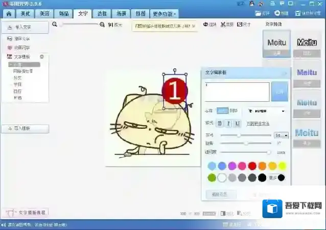Viewport: 326px width, 230px height.
Task: Click the settings gear beside 文字模板
Action: click(42, 57)
